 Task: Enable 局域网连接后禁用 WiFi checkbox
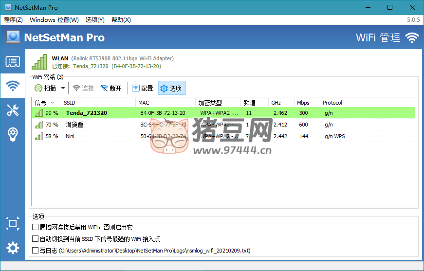click(x=35, y=227)
